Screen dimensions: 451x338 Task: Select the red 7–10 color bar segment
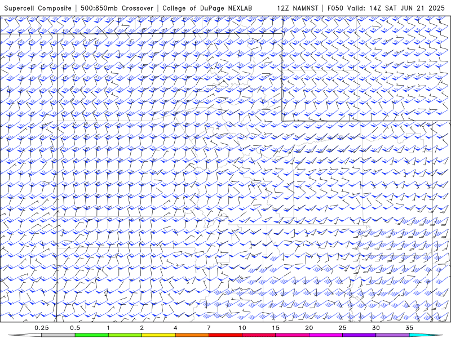coord(225,335)
